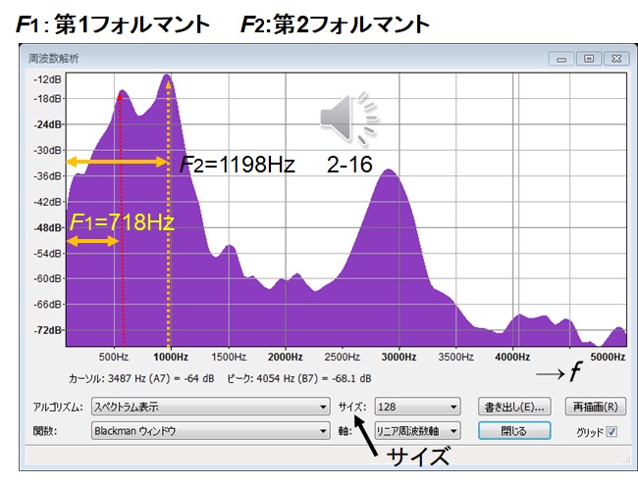Click the short yellow arrow below F1=718Hz

[x=92, y=241]
